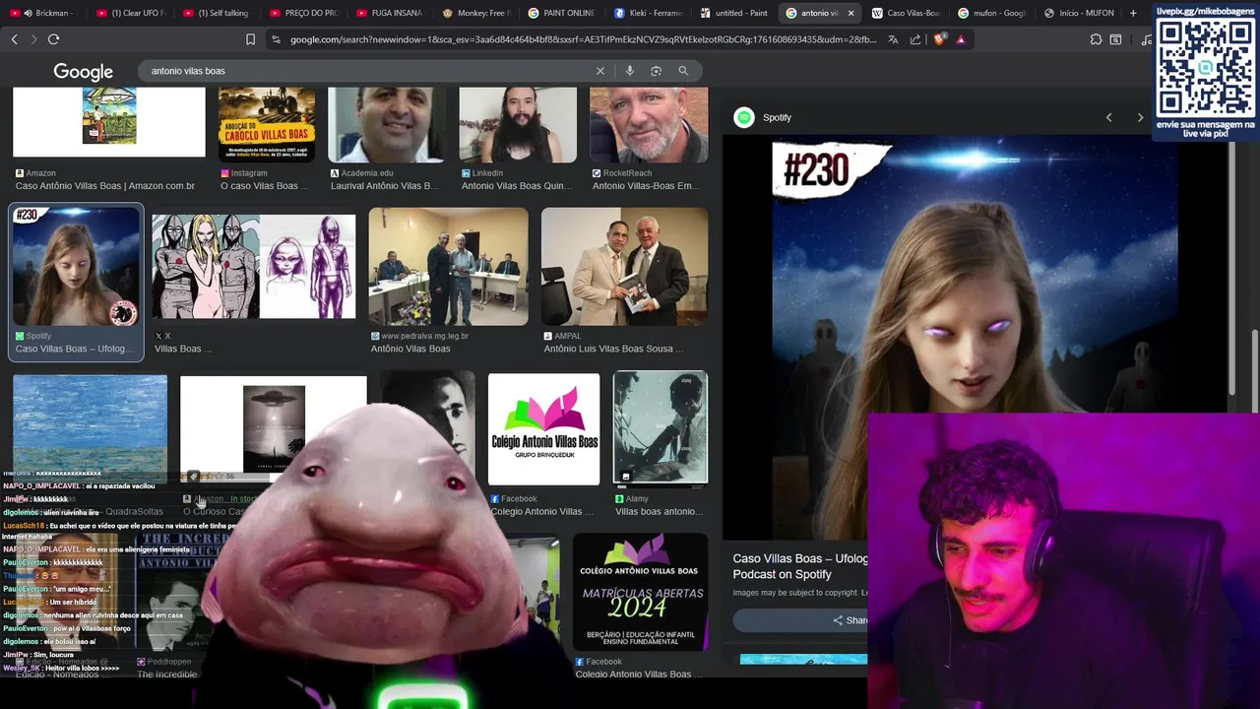Open the Matrículas Abertas 2024 thumbnail
This screenshot has width=1260, height=709.
[x=640, y=592]
